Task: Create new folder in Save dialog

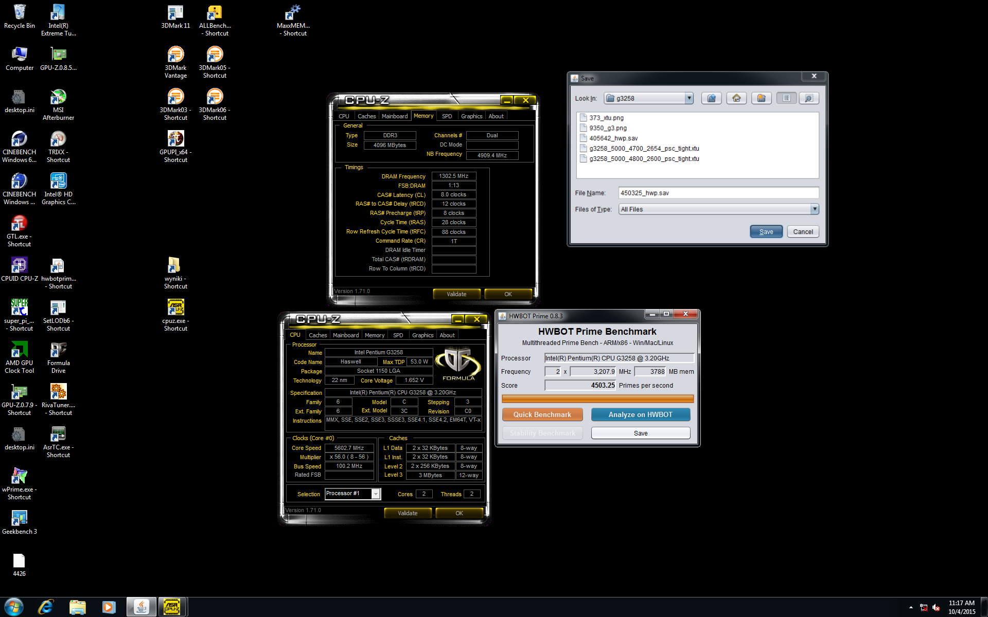Action: tap(762, 98)
